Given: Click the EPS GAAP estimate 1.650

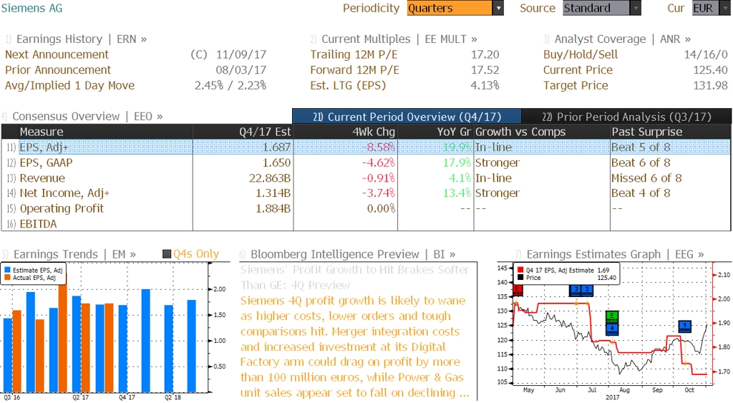Looking at the screenshot, I should [x=277, y=162].
